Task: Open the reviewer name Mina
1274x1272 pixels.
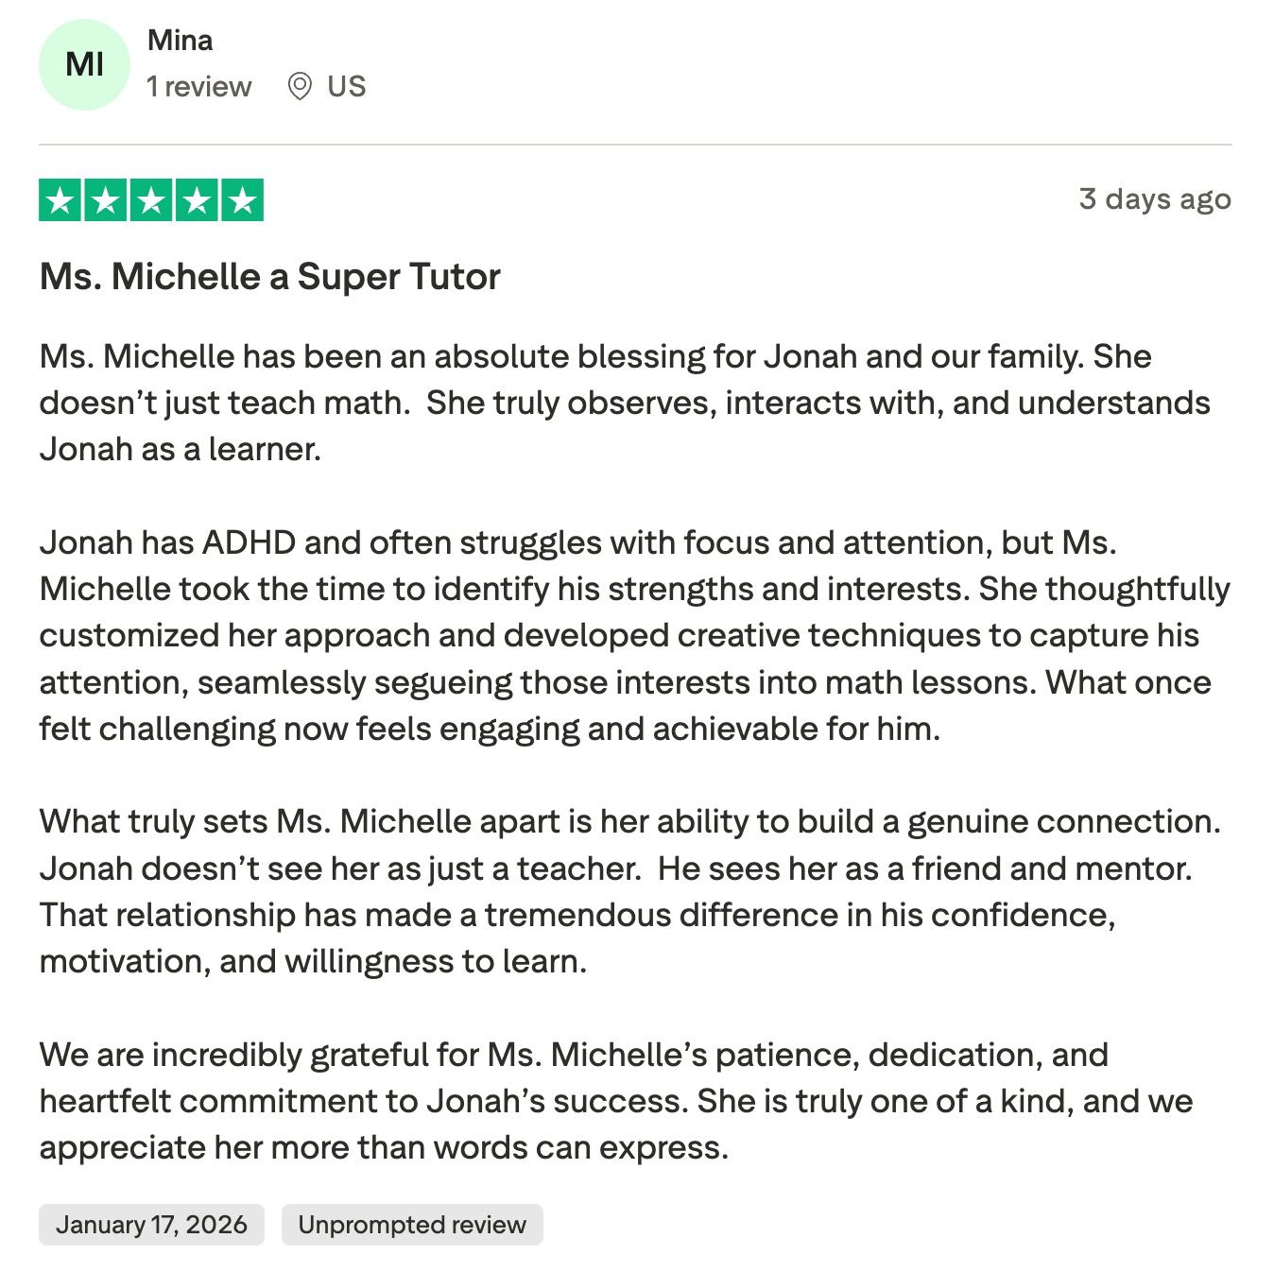Action: [x=180, y=40]
